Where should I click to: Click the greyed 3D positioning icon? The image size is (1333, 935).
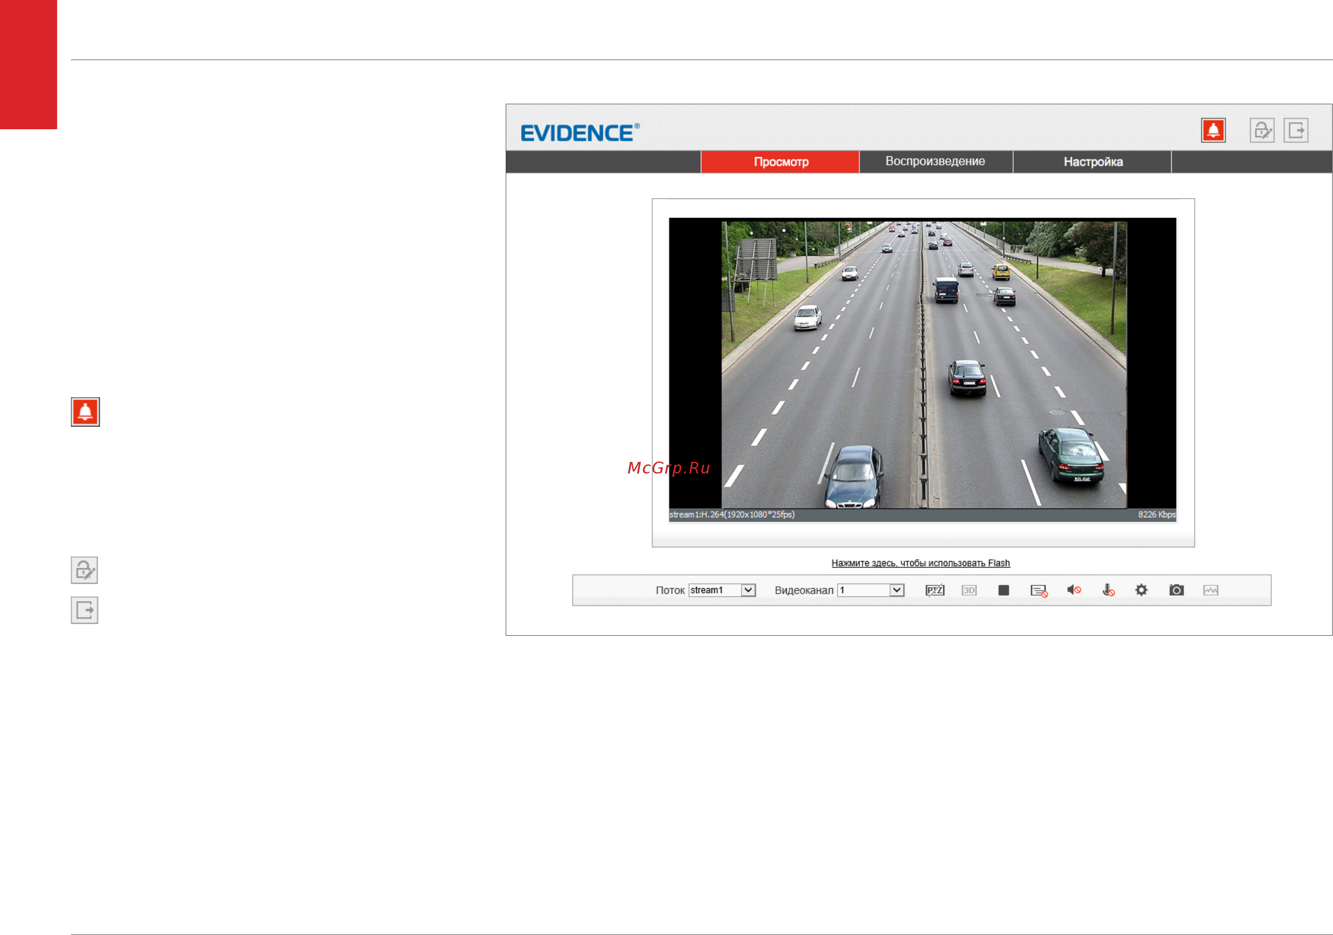pyautogui.click(x=969, y=590)
